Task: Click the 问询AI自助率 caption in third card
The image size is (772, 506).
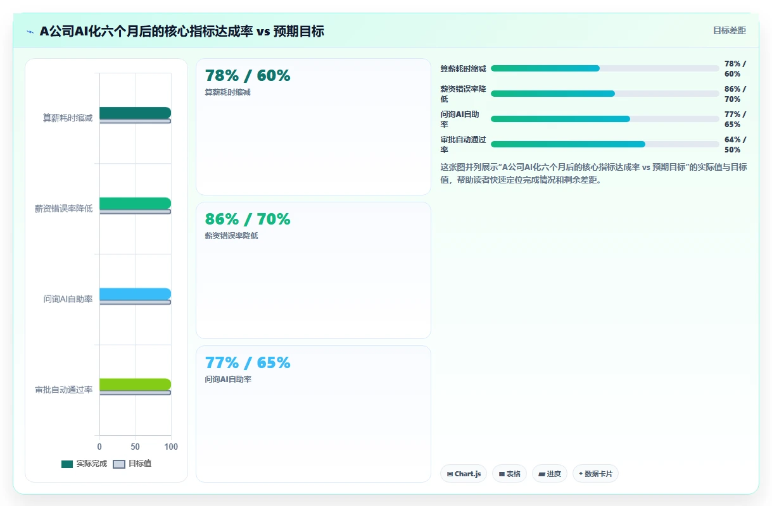Action: coord(228,379)
